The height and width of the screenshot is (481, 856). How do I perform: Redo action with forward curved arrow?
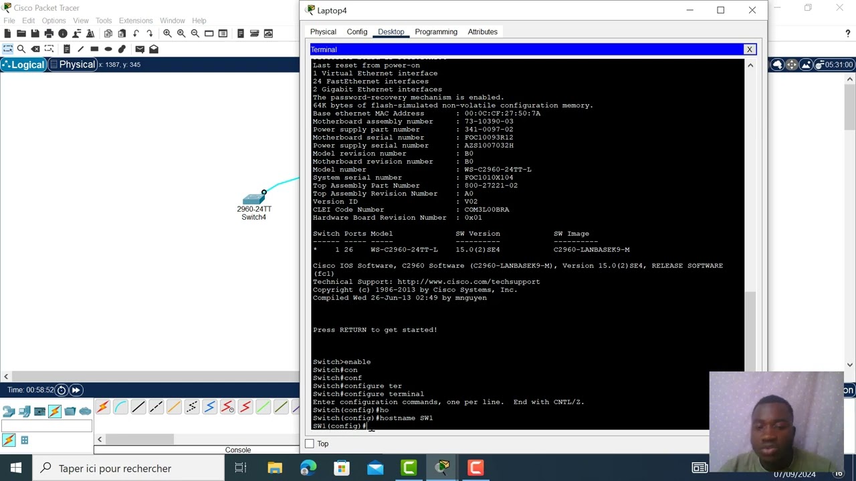tap(149, 33)
